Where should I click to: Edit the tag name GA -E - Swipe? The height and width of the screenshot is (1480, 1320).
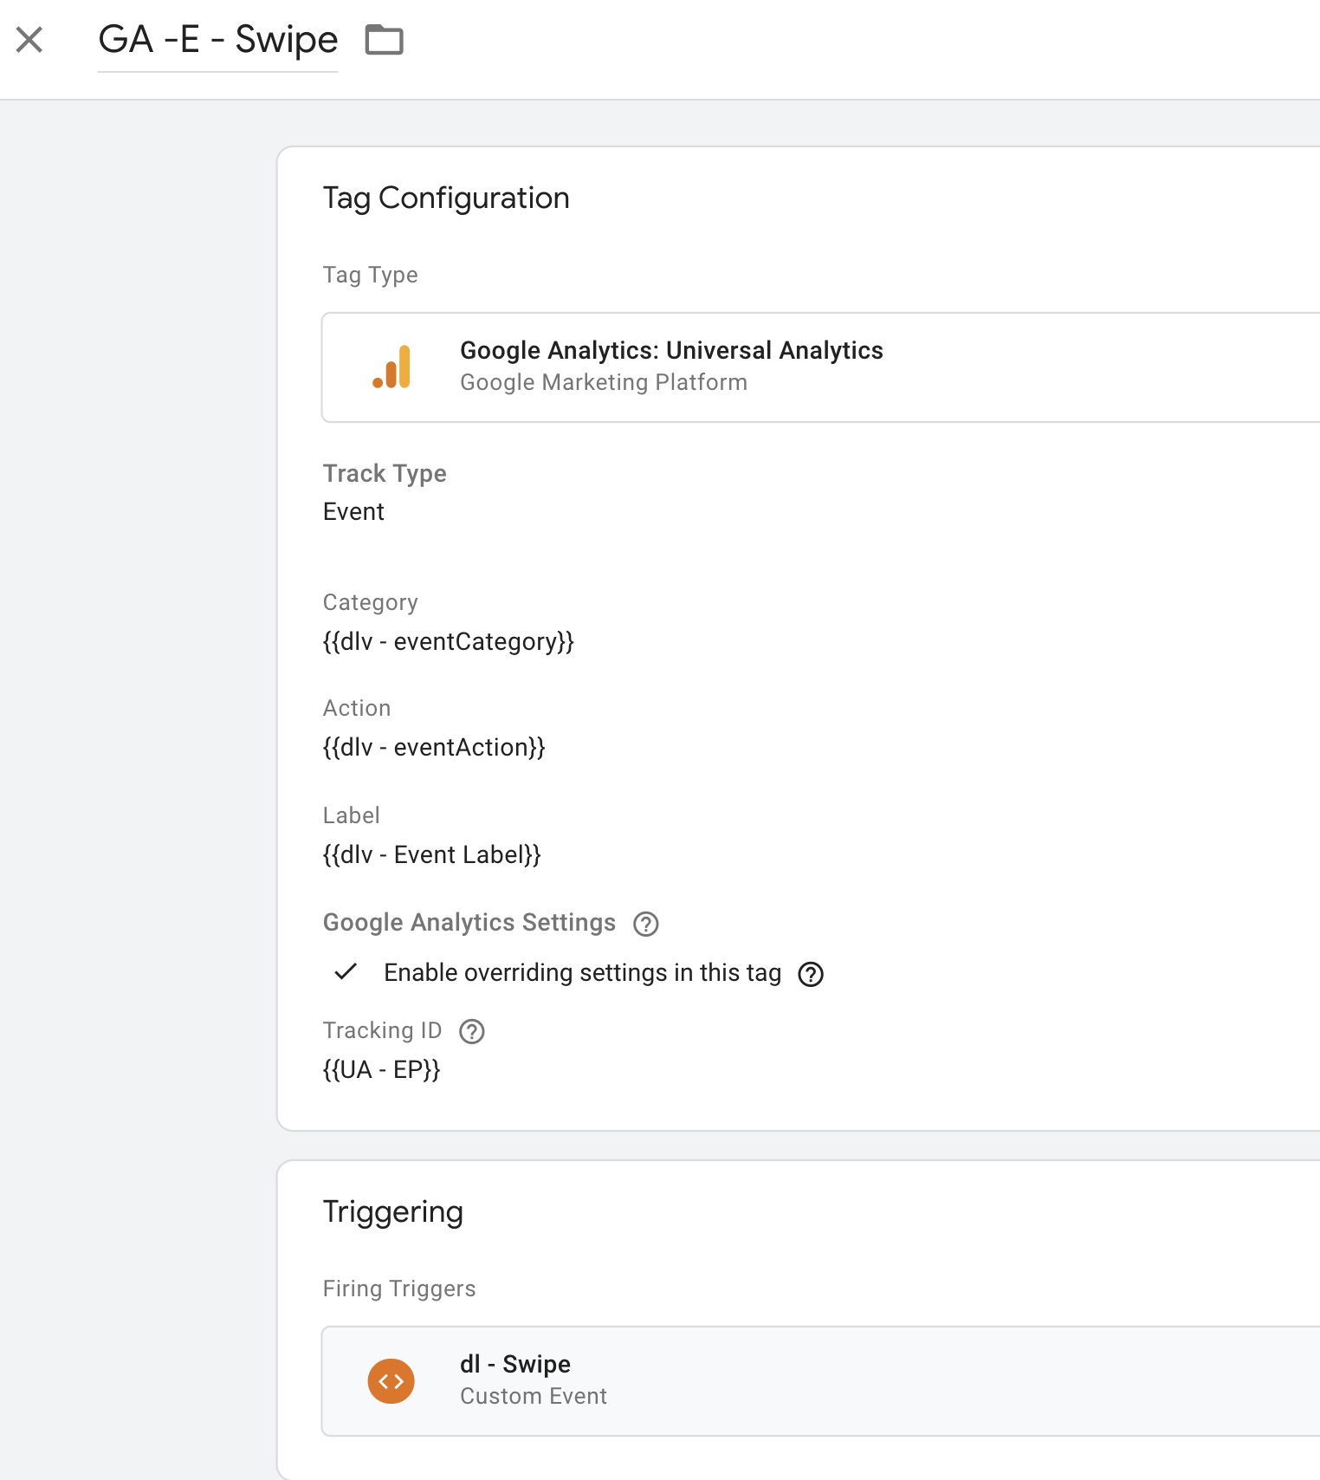[x=217, y=40]
